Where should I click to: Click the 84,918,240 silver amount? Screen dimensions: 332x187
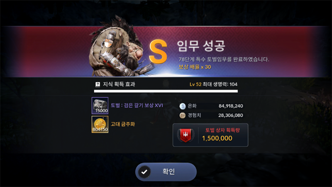click(x=231, y=106)
